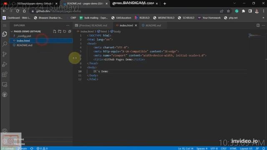Click the New File icon in Explorer
The image size is (267, 150).
pos(55,32)
